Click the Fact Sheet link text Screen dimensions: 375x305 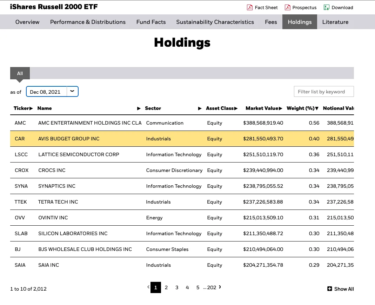point(266,7)
